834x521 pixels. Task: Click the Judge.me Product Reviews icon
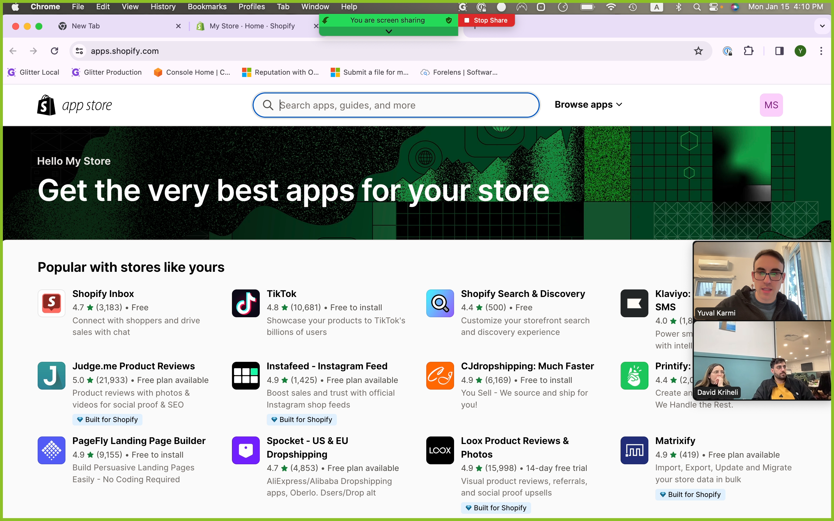pos(51,375)
